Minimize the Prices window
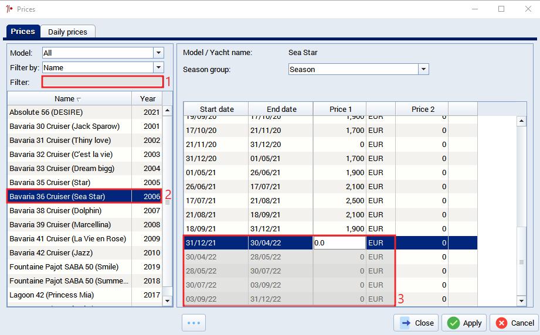This screenshot has width=540, height=335. click(475, 9)
